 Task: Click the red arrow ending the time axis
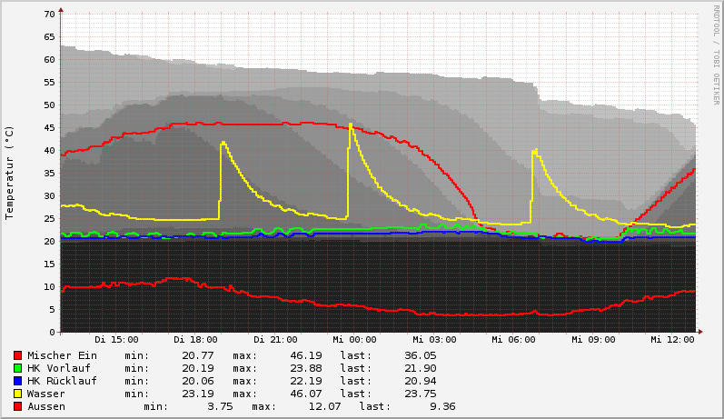(699, 332)
